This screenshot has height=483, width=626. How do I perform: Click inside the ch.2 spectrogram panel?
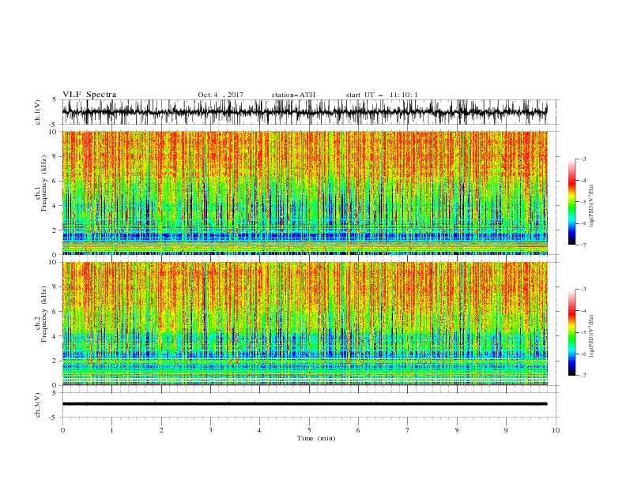[305, 324]
